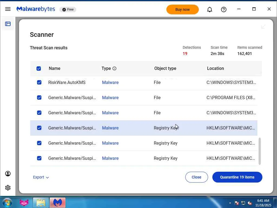Open the Windows Start button

[7, 203]
